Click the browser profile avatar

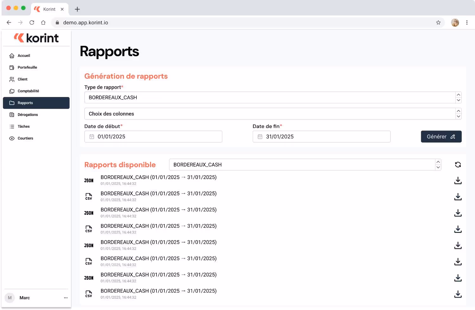[x=455, y=22]
